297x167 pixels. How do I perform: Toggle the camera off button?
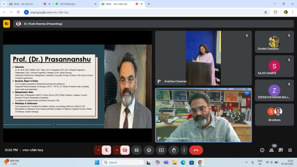125,150
